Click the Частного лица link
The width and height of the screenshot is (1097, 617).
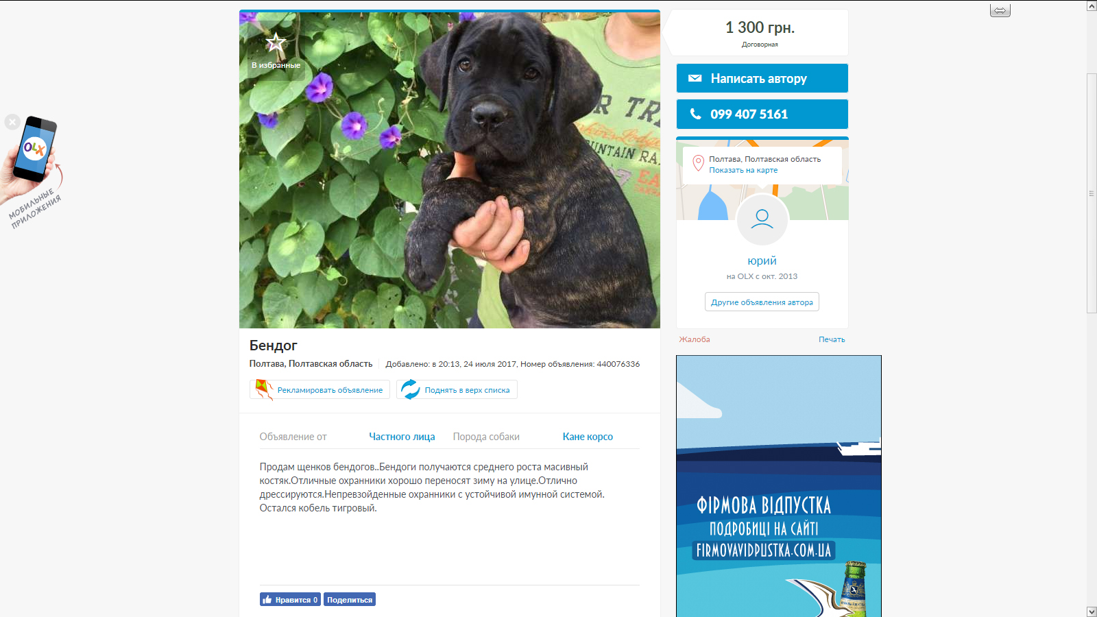coord(402,437)
